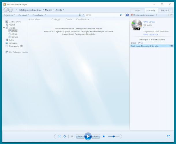Viewport: 176px width, 144px height.
Task: Adjust the volume slider
Action: pyautogui.click(x=114, y=136)
